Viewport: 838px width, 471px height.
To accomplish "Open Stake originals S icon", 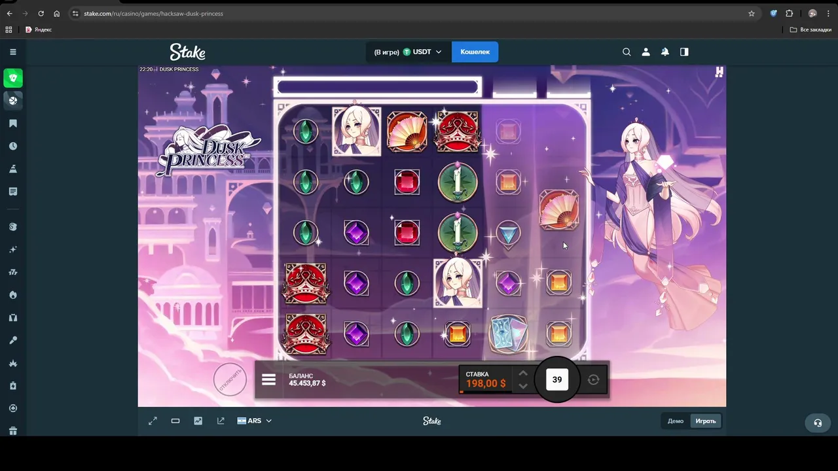I will (x=12, y=227).
